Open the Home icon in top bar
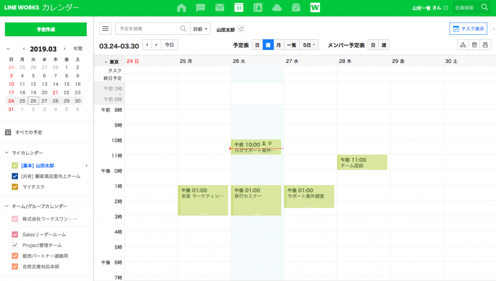496x281 pixels. tap(182, 8)
